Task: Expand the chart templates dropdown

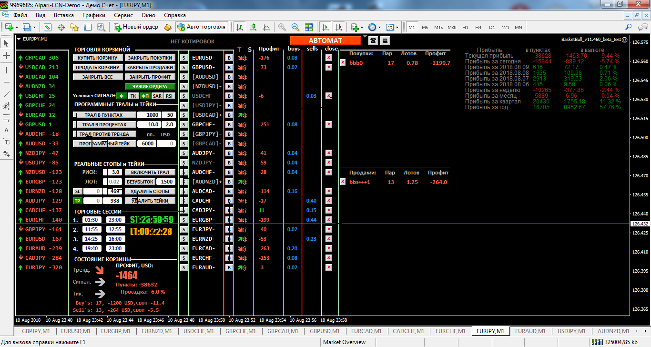Action: tap(397, 27)
